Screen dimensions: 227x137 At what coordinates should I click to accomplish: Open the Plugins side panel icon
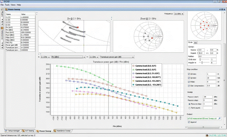point(2,9)
